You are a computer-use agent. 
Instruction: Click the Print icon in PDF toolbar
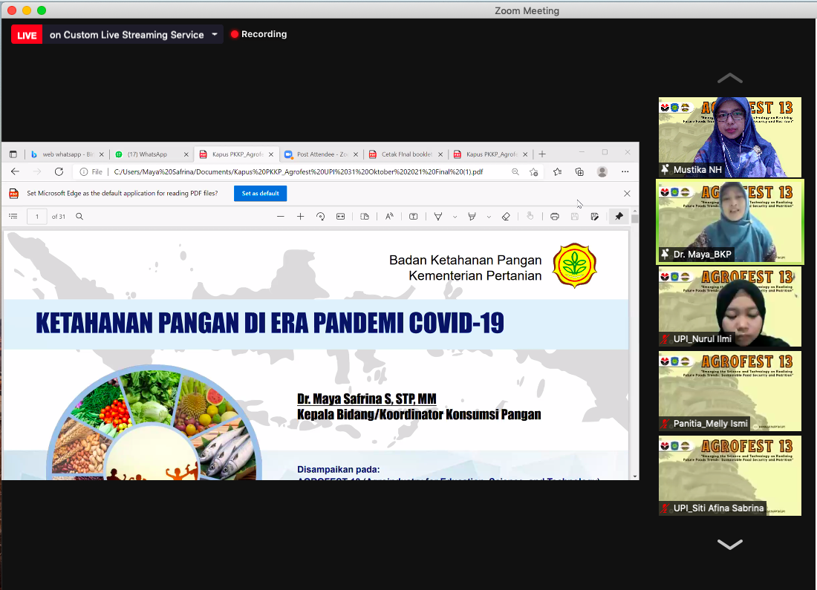[555, 217]
